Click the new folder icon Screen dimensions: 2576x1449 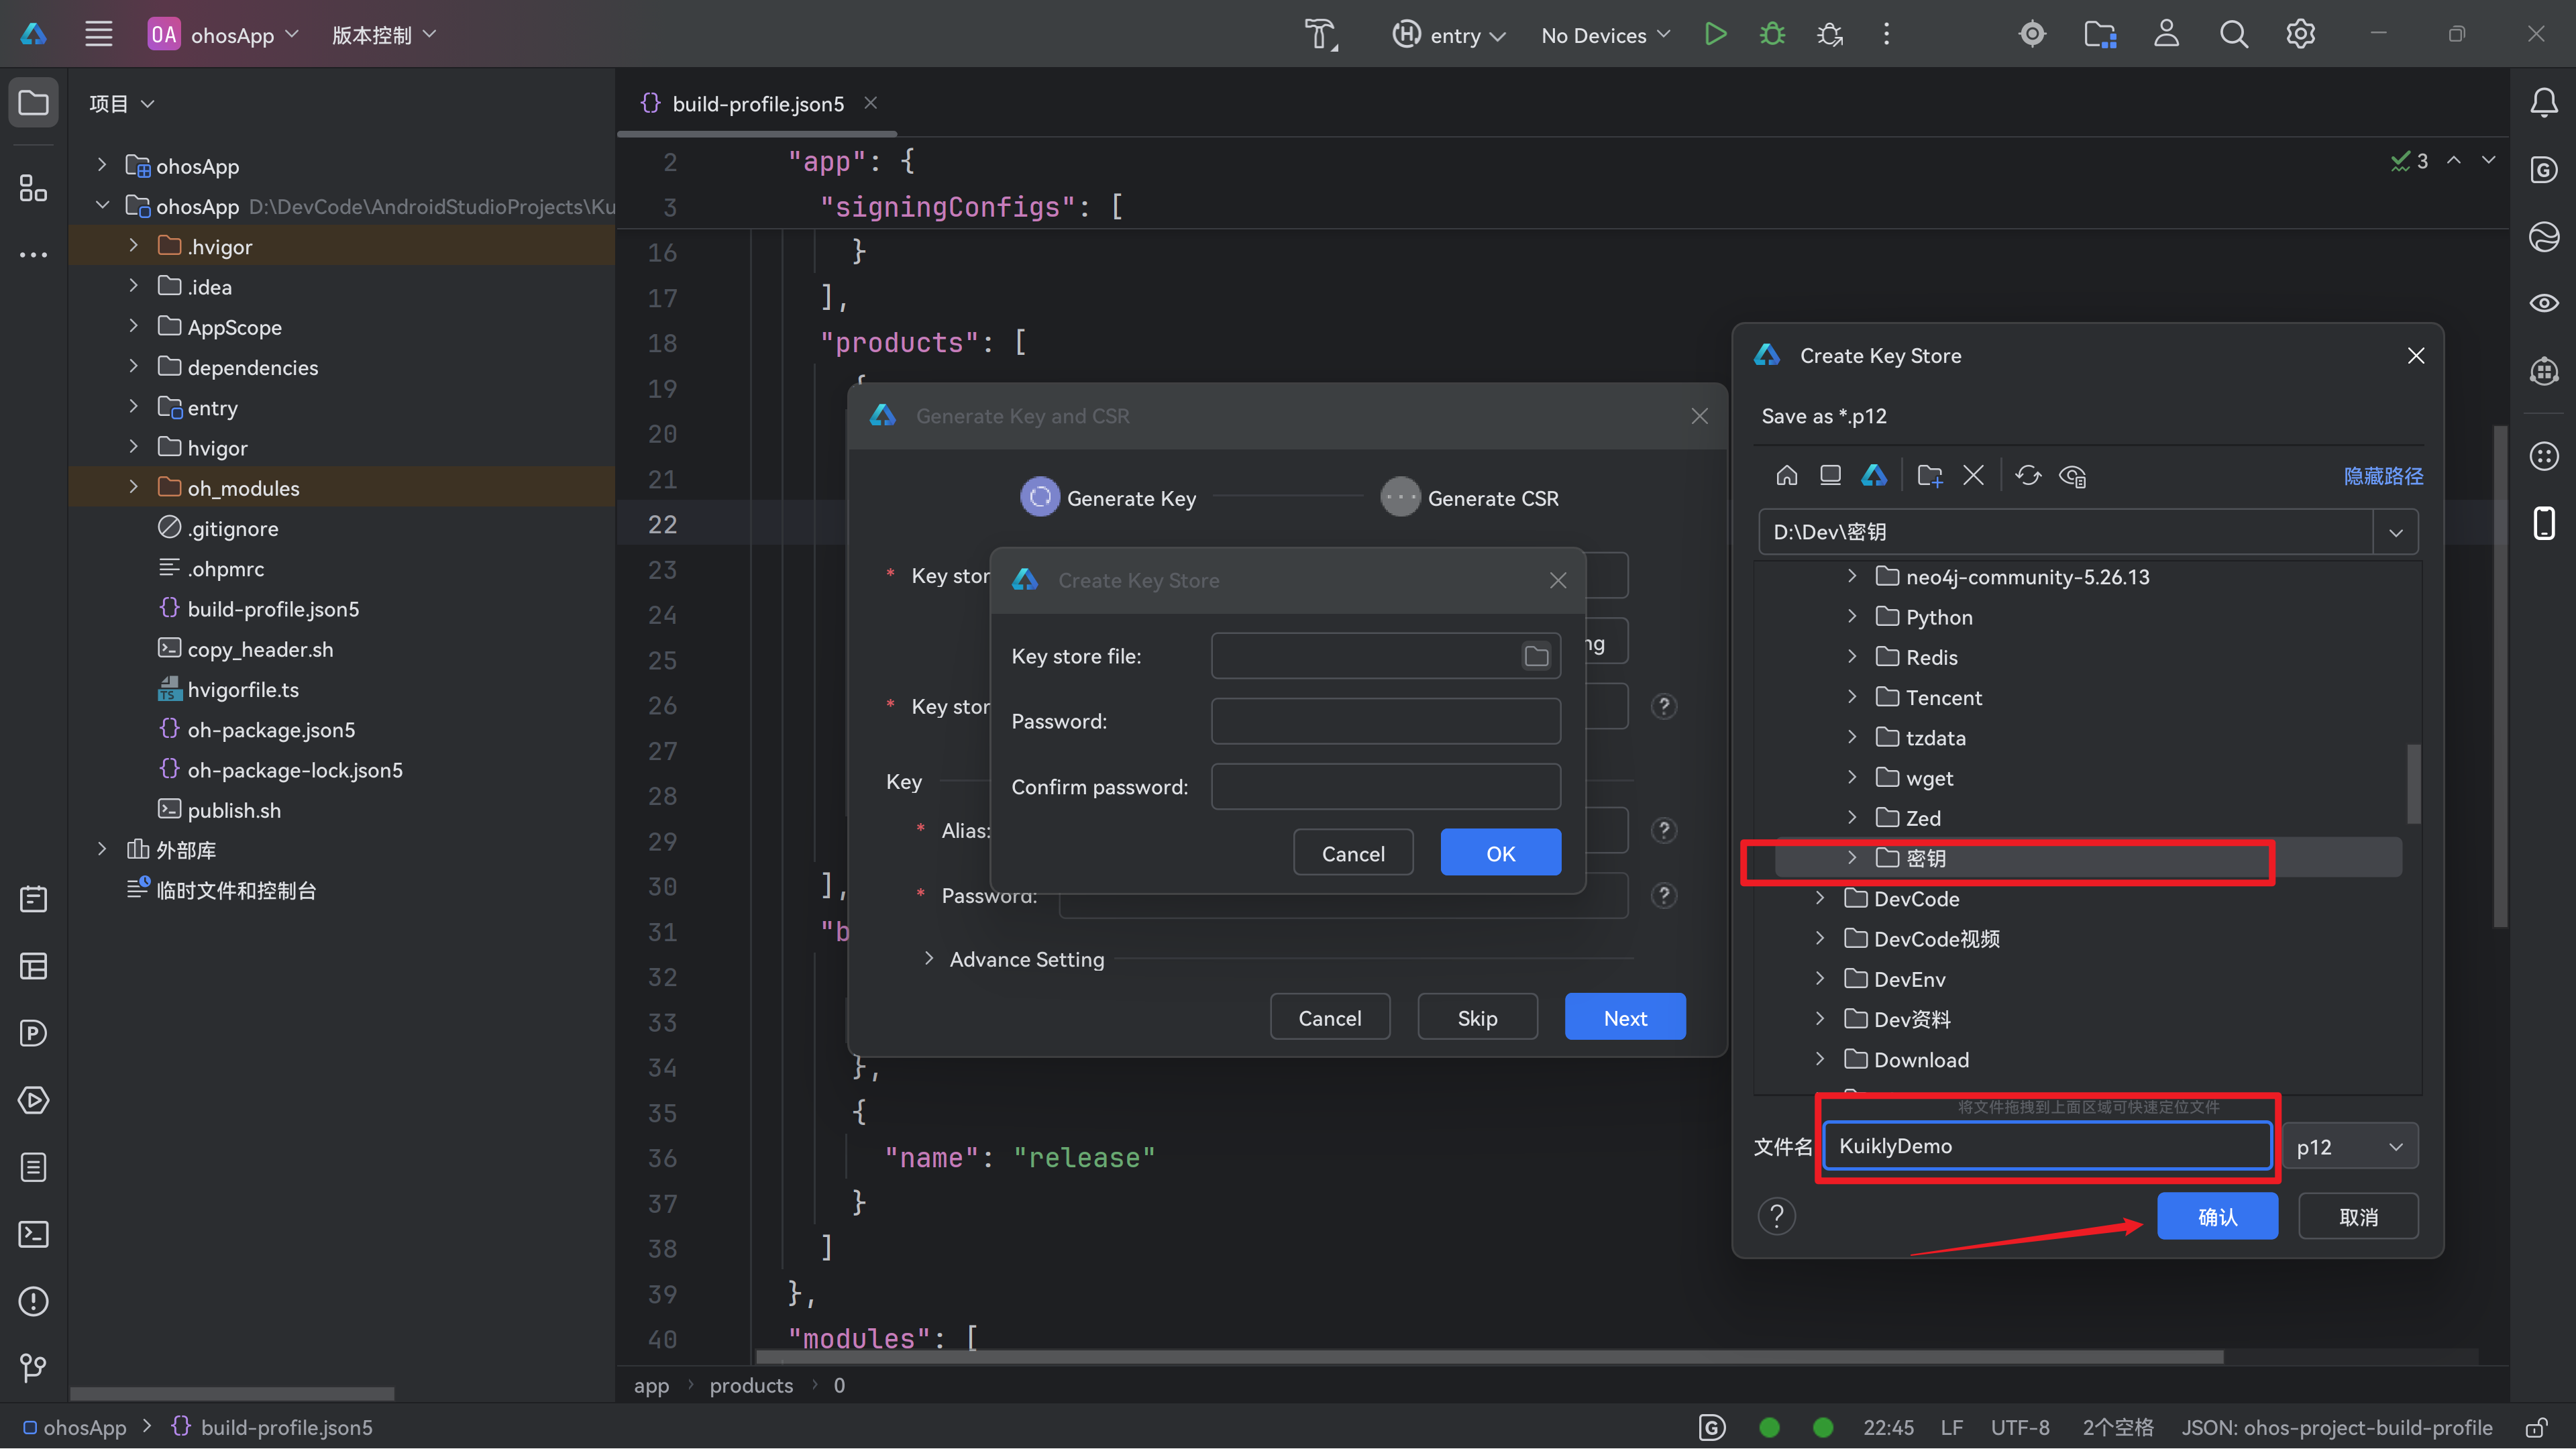[x=1930, y=476]
